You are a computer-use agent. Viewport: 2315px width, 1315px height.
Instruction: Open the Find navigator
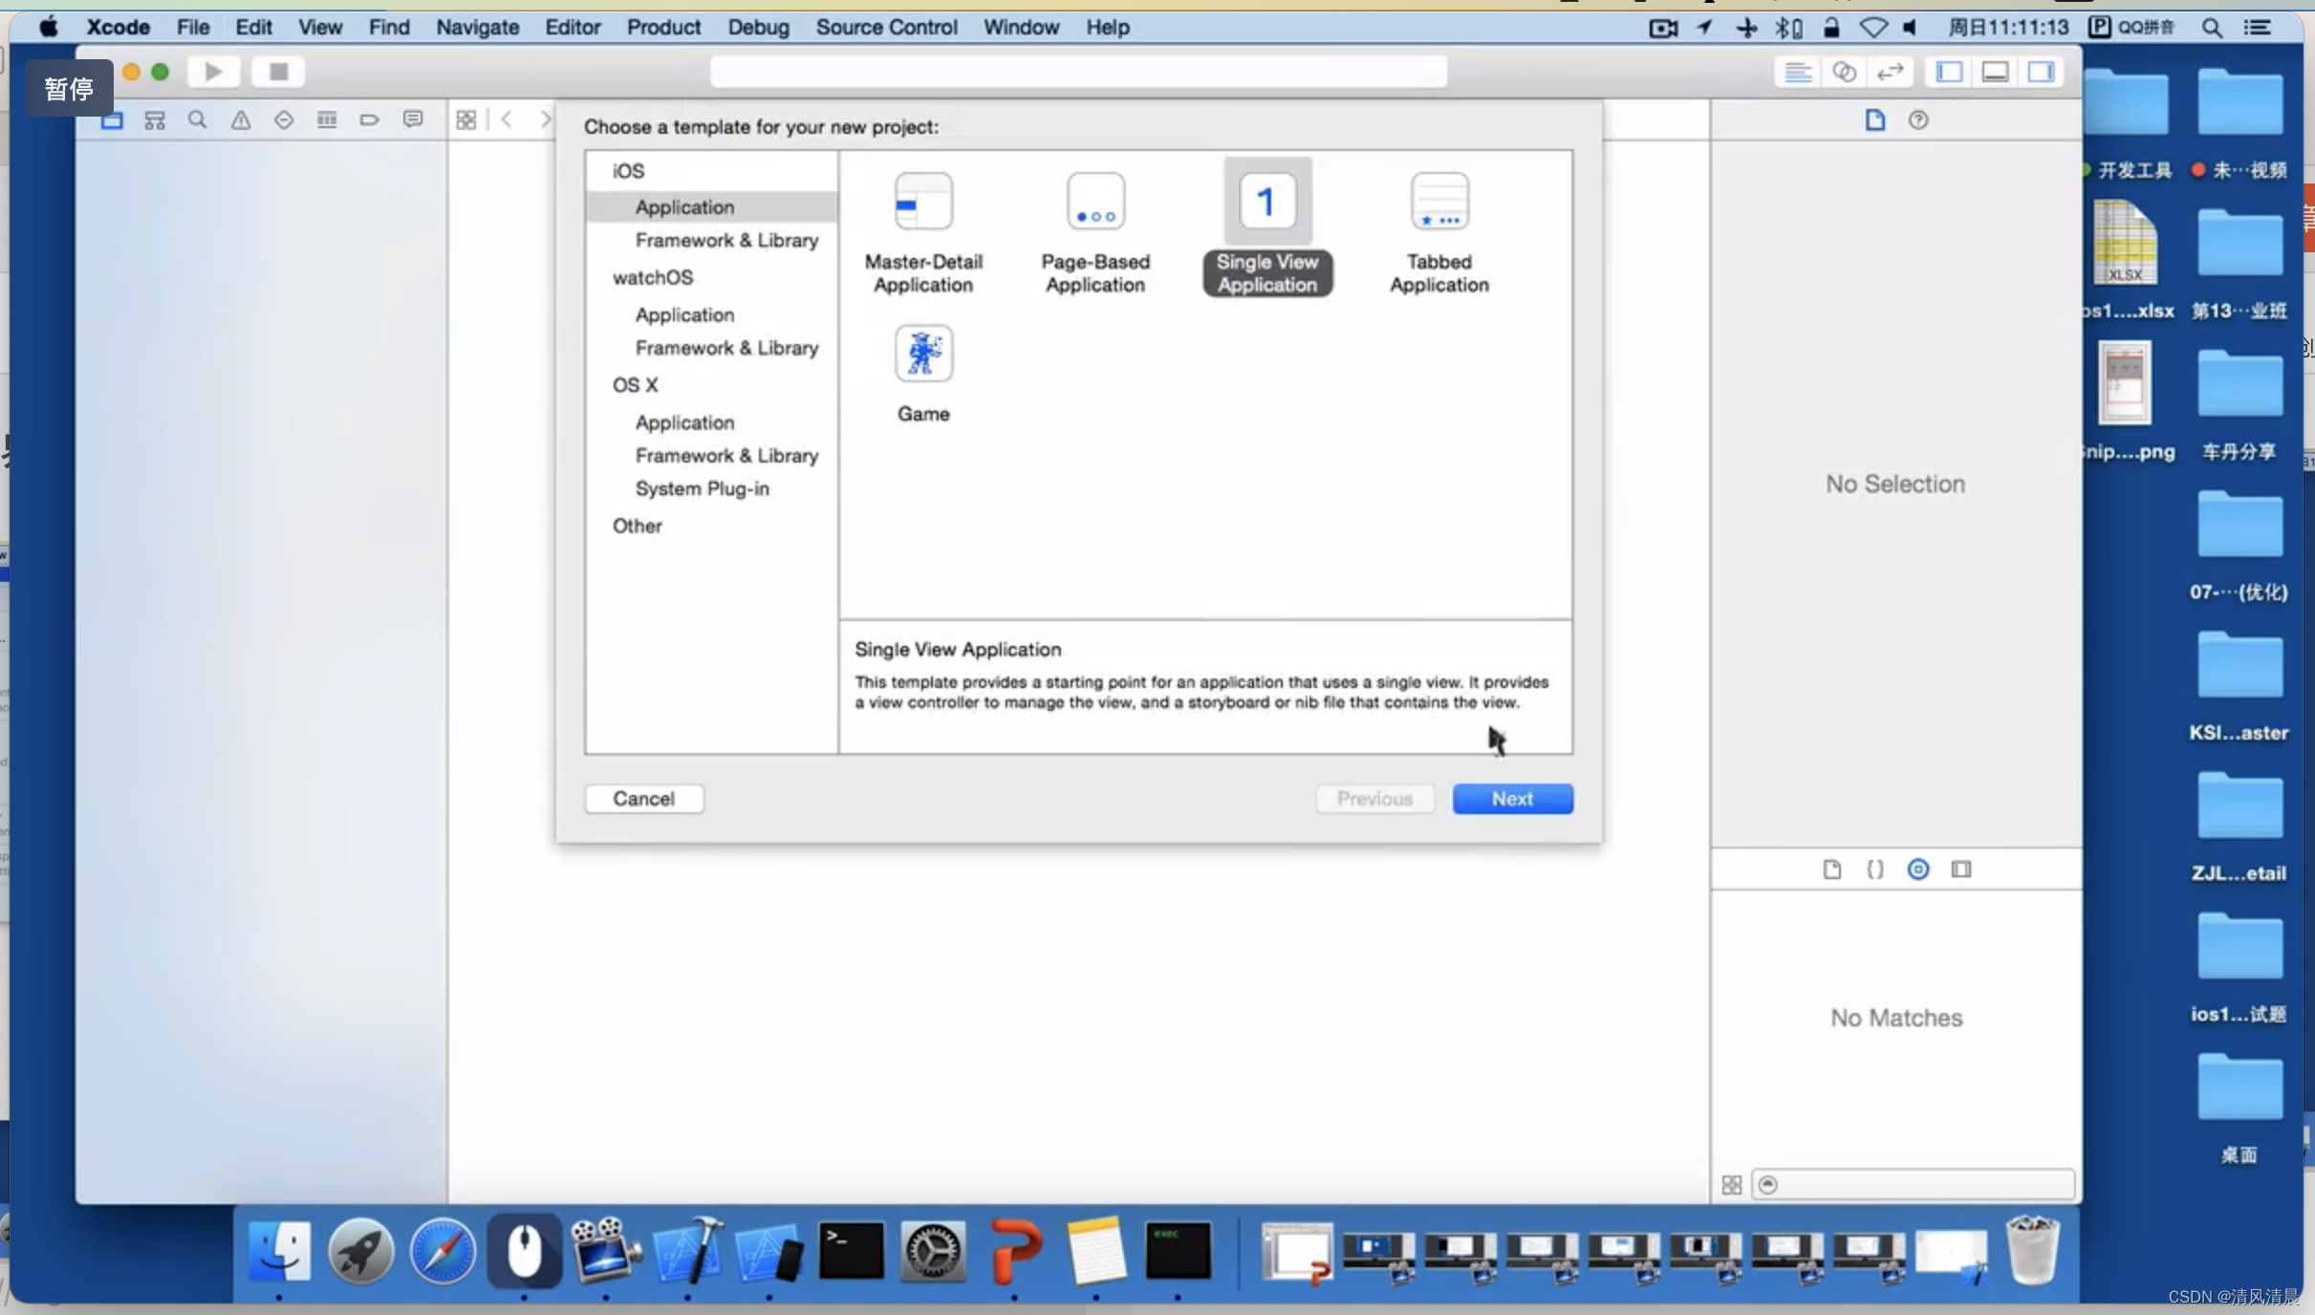(x=197, y=119)
